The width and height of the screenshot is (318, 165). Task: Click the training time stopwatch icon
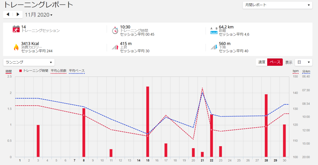point(115,30)
